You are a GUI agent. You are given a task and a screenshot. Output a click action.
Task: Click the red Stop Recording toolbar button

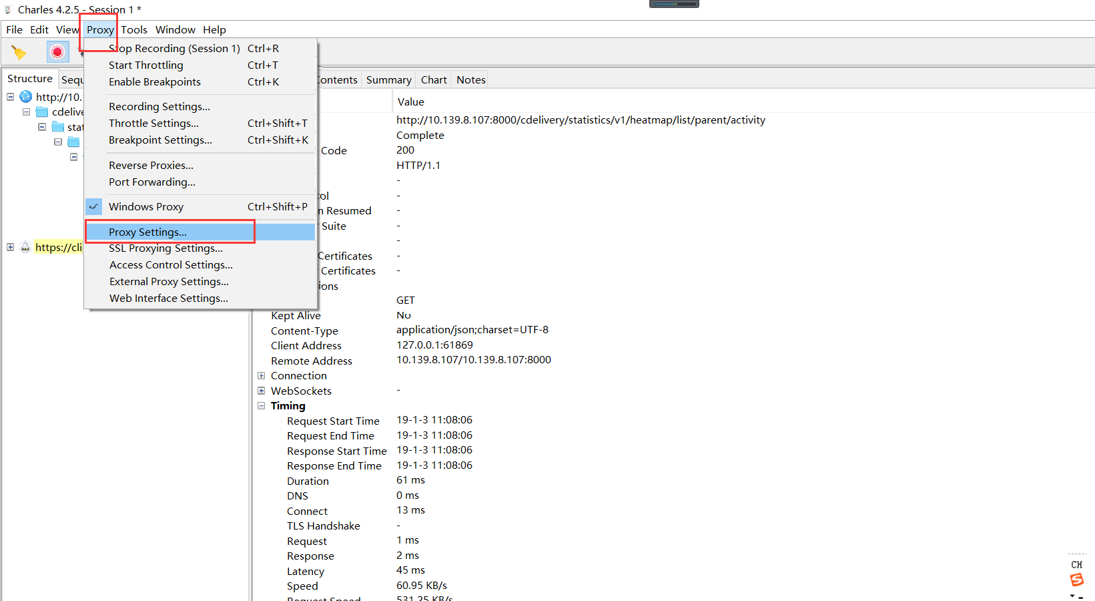click(57, 52)
